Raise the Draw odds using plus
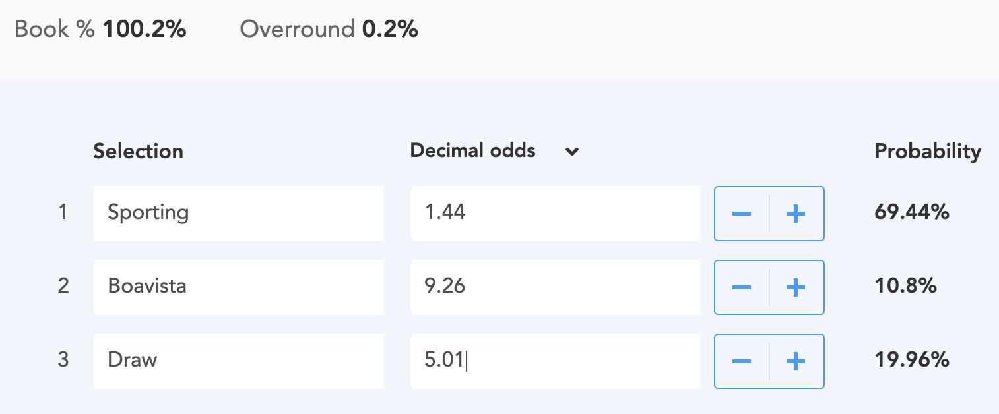This screenshot has height=414, width=999. coord(796,361)
